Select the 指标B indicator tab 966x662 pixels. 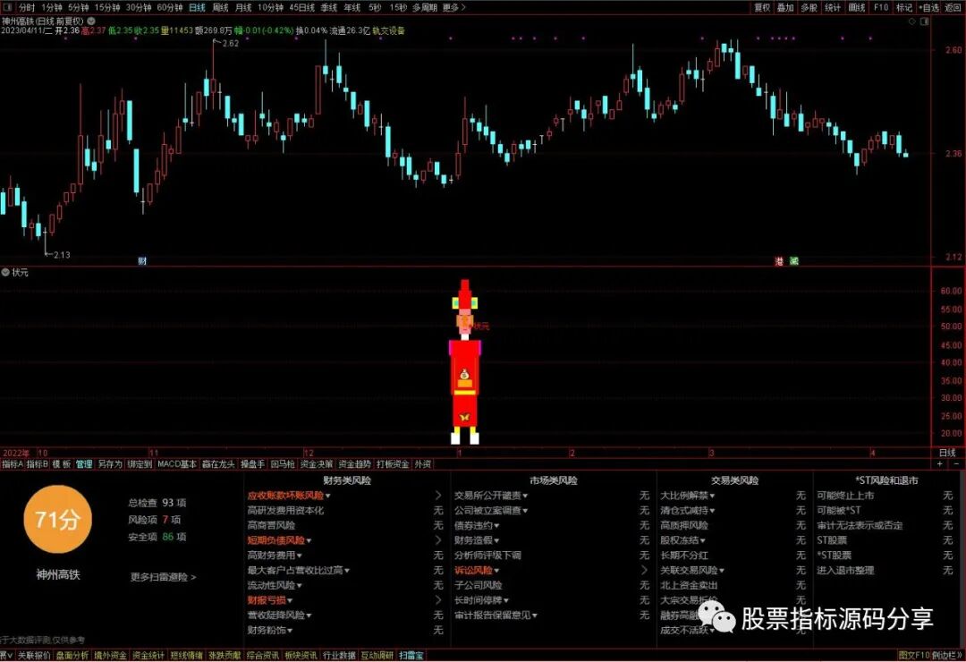click(37, 464)
